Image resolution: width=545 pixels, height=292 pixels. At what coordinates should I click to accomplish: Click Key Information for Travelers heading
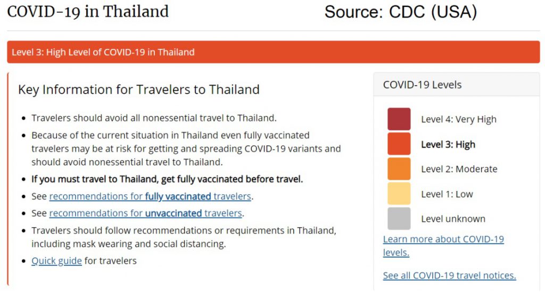139,89
